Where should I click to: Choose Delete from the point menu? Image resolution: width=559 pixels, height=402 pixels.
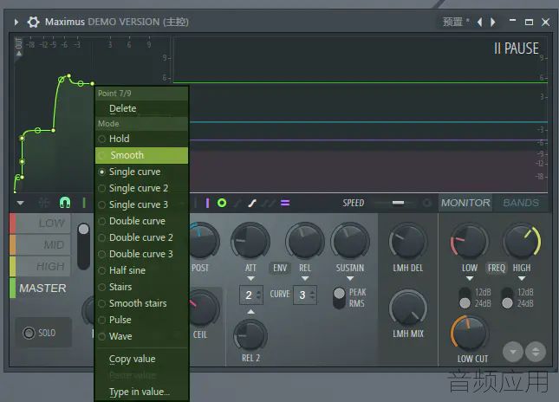pos(141,108)
